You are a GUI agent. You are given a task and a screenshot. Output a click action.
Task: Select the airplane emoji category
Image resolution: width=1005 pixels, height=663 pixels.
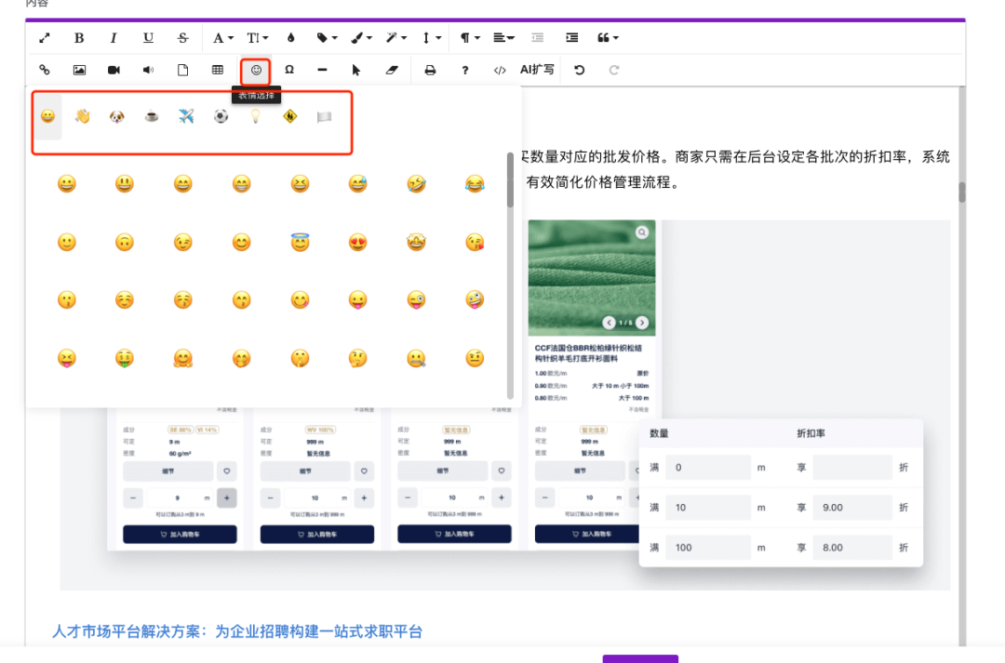pos(186,116)
